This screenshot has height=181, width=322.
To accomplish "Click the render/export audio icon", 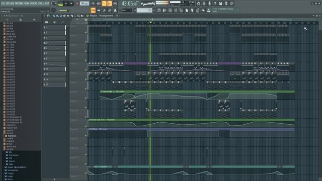I will [226, 4].
